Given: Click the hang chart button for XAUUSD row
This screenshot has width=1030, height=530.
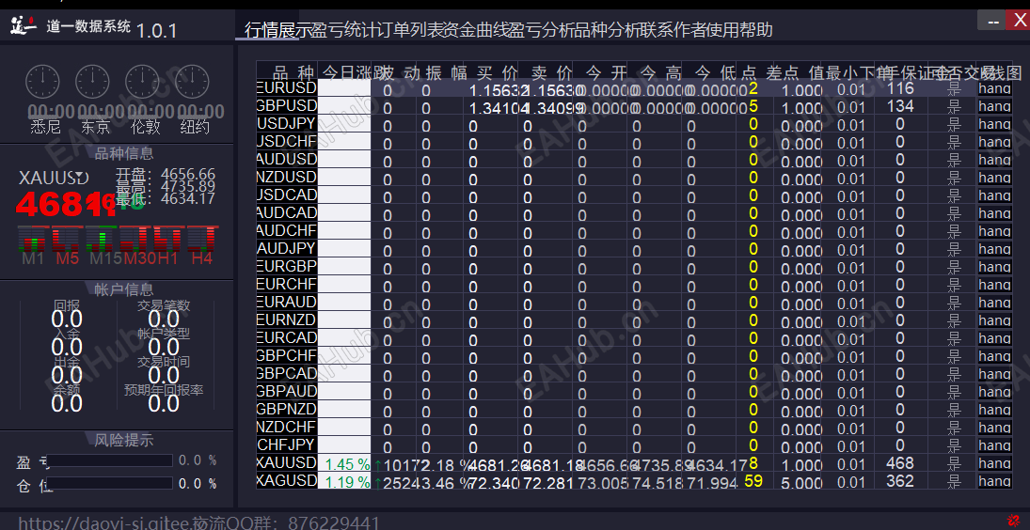Looking at the screenshot, I should pos(994,463).
